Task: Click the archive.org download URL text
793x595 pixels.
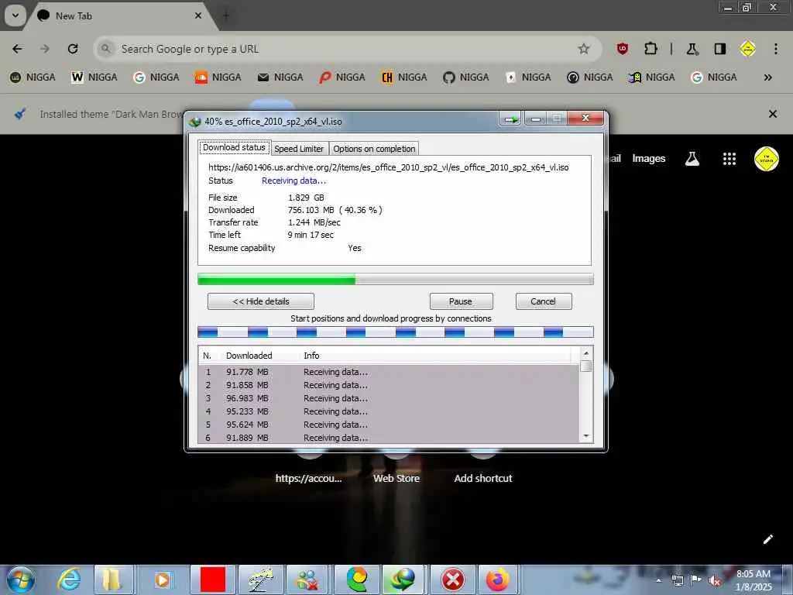Action: click(x=389, y=167)
